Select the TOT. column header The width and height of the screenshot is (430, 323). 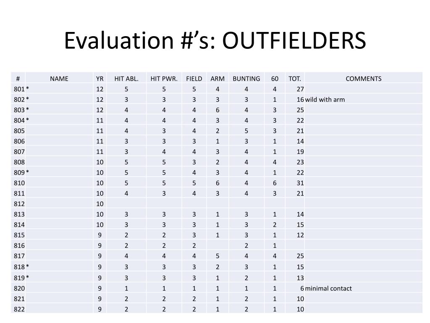click(x=295, y=79)
